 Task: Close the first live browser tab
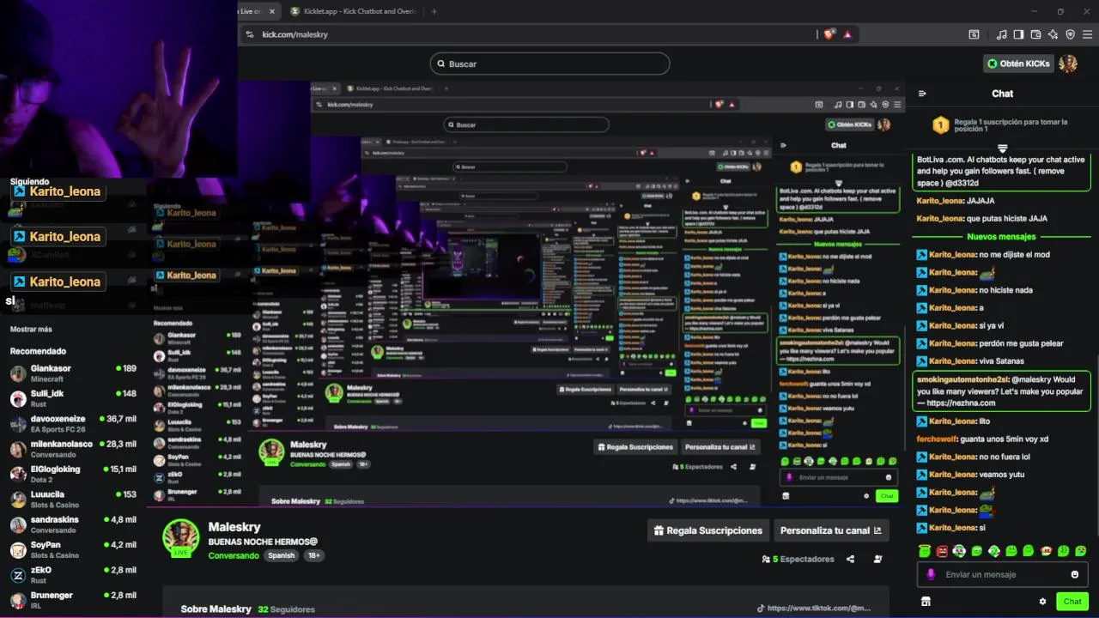point(272,11)
